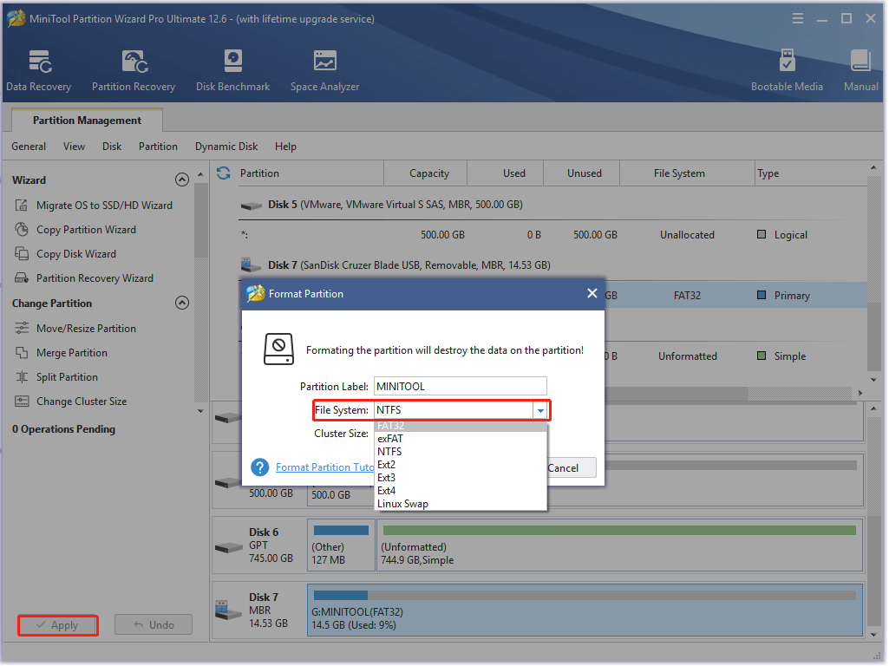The height and width of the screenshot is (666, 889).
Task: Select NTFS option in dropdown list
Action: 461,452
